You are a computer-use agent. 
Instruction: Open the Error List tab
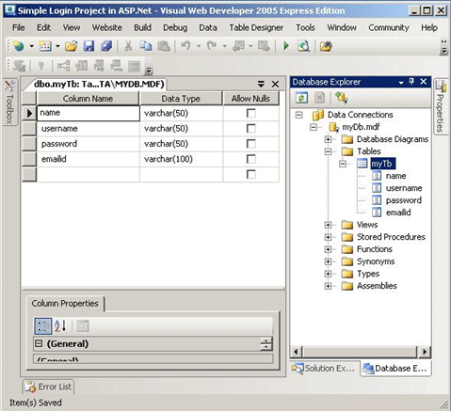pos(49,387)
